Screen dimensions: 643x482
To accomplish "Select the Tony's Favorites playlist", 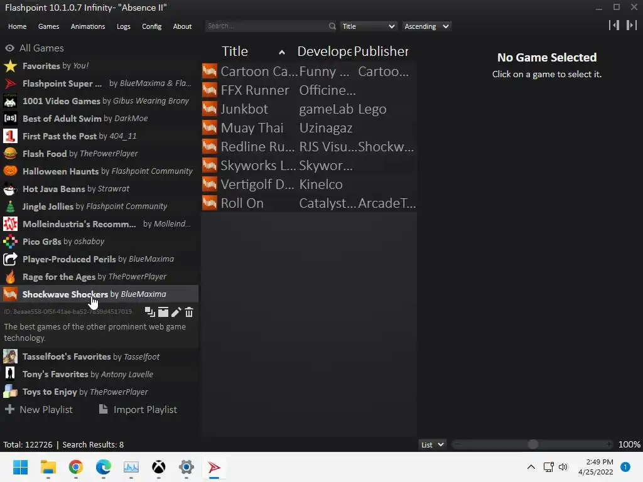I will pos(99,374).
